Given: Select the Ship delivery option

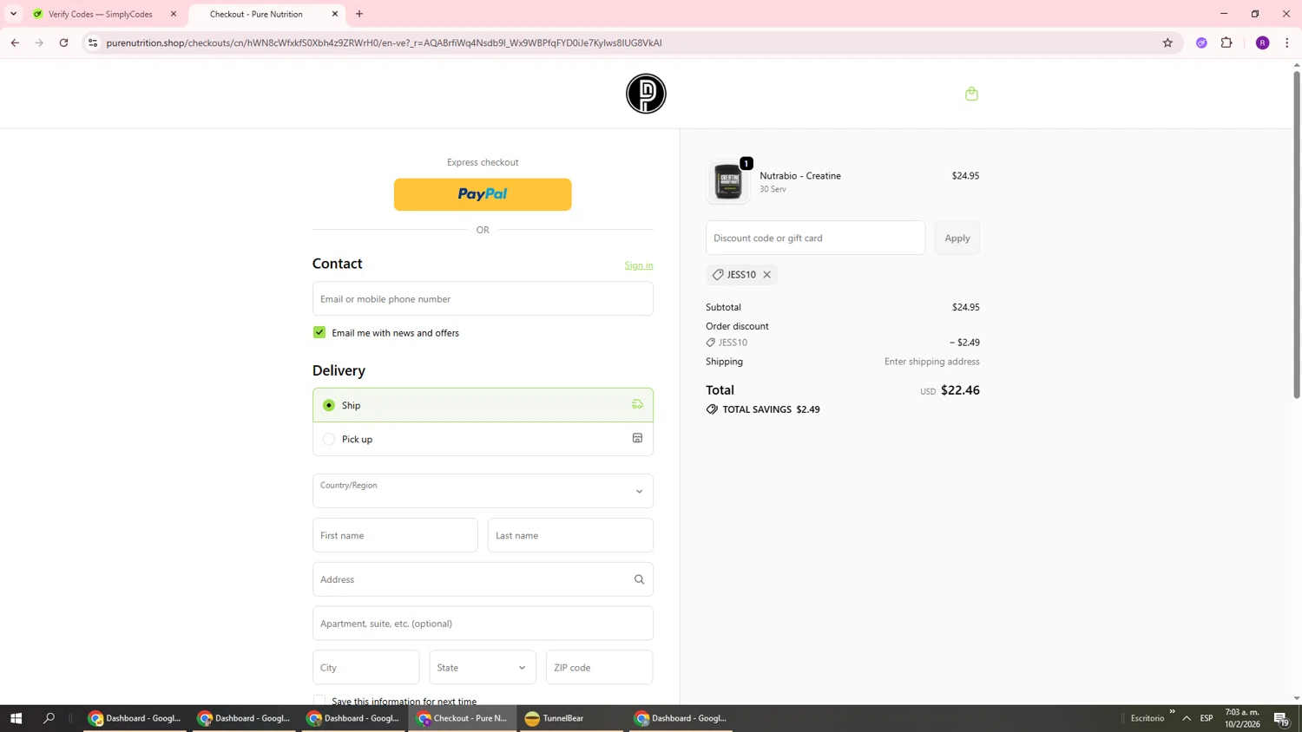Looking at the screenshot, I should [483, 405].
